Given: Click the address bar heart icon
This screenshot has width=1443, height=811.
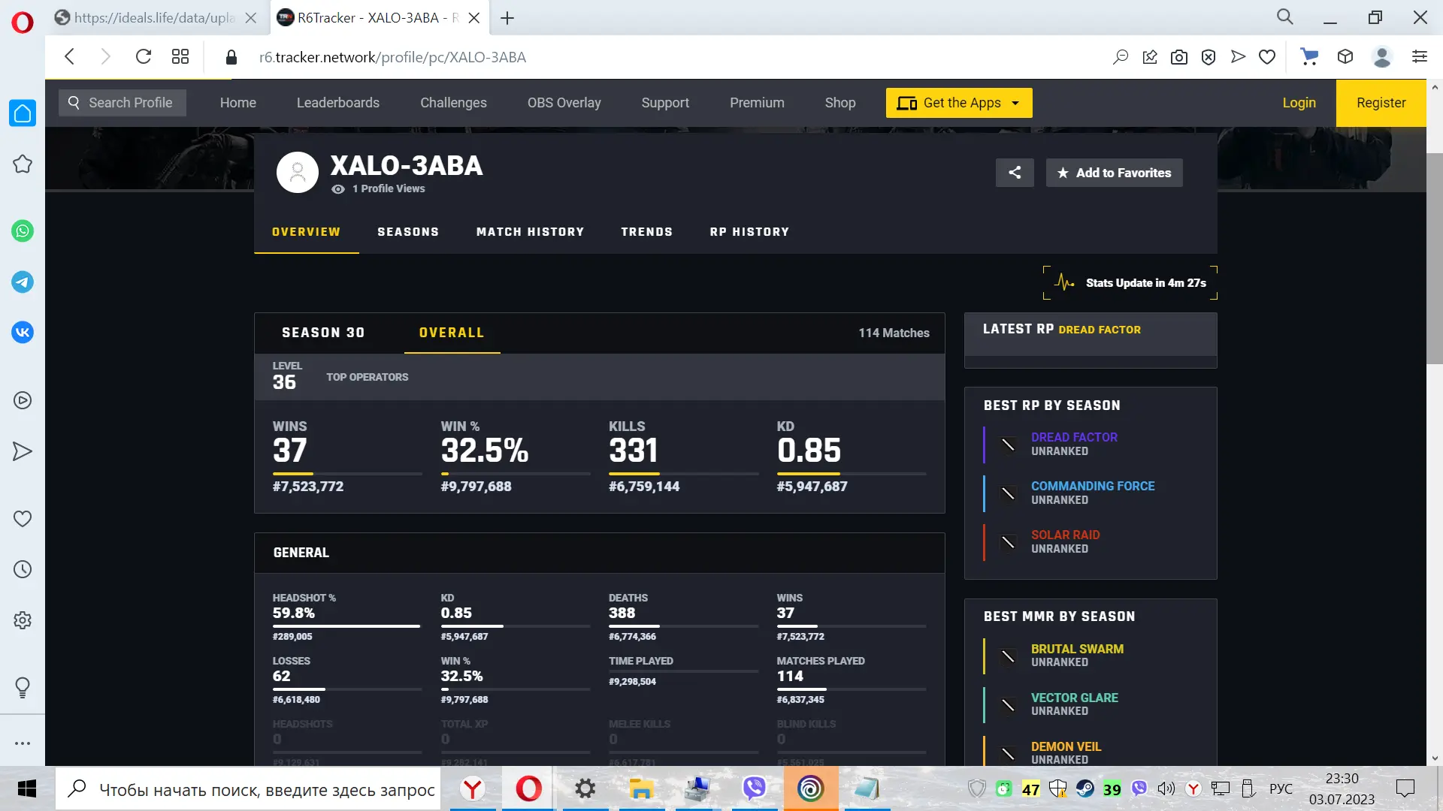Looking at the screenshot, I should 1267,57.
